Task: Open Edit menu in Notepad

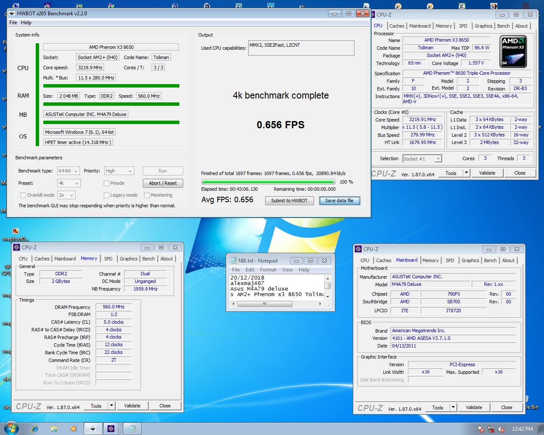Action: point(250,270)
